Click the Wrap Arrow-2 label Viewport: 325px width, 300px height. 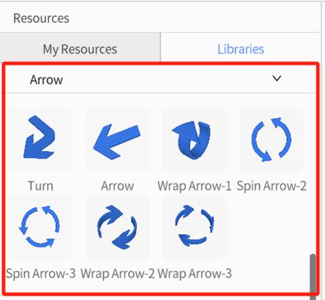pyautogui.click(x=117, y=273)
